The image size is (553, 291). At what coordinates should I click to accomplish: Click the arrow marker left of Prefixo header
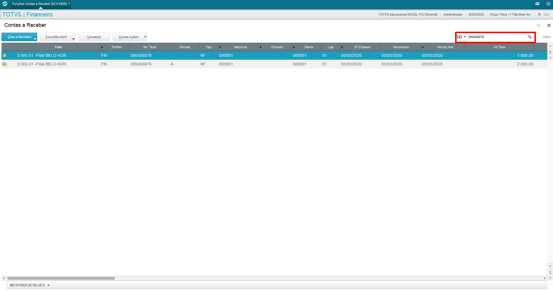pyautogui.click(x=102, y=47)
